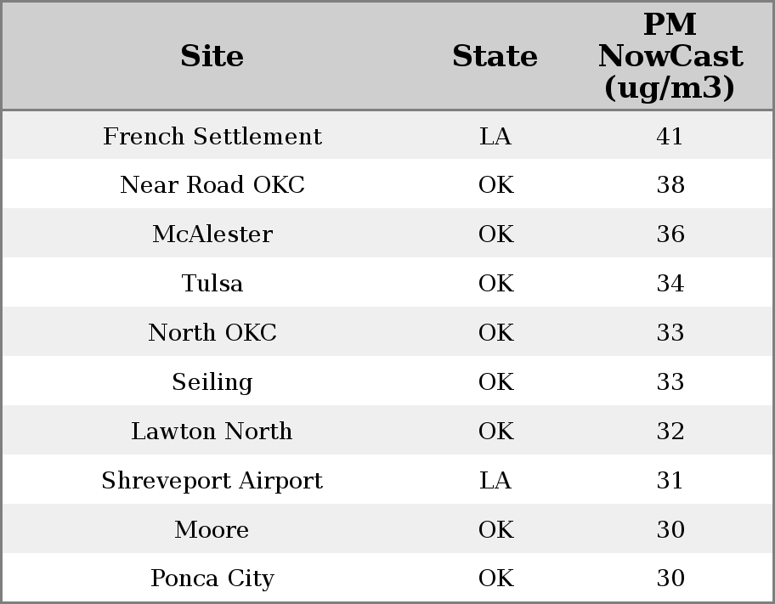Click the LA state for French Settlement
The height and width of the screenshot is (604, 775).
495,137
